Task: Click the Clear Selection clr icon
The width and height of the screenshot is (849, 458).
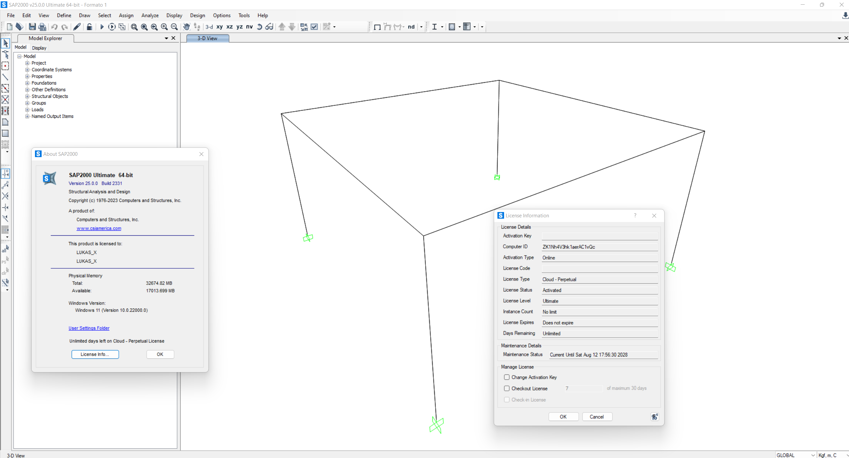Action: click(x=5, y=271)
